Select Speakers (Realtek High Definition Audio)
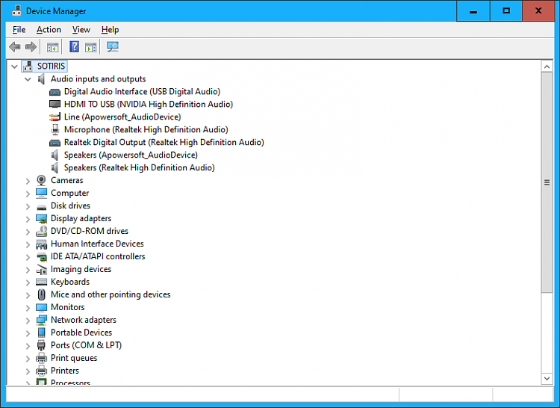This screenshot has height=408, width=560. [x=140, y=167]
